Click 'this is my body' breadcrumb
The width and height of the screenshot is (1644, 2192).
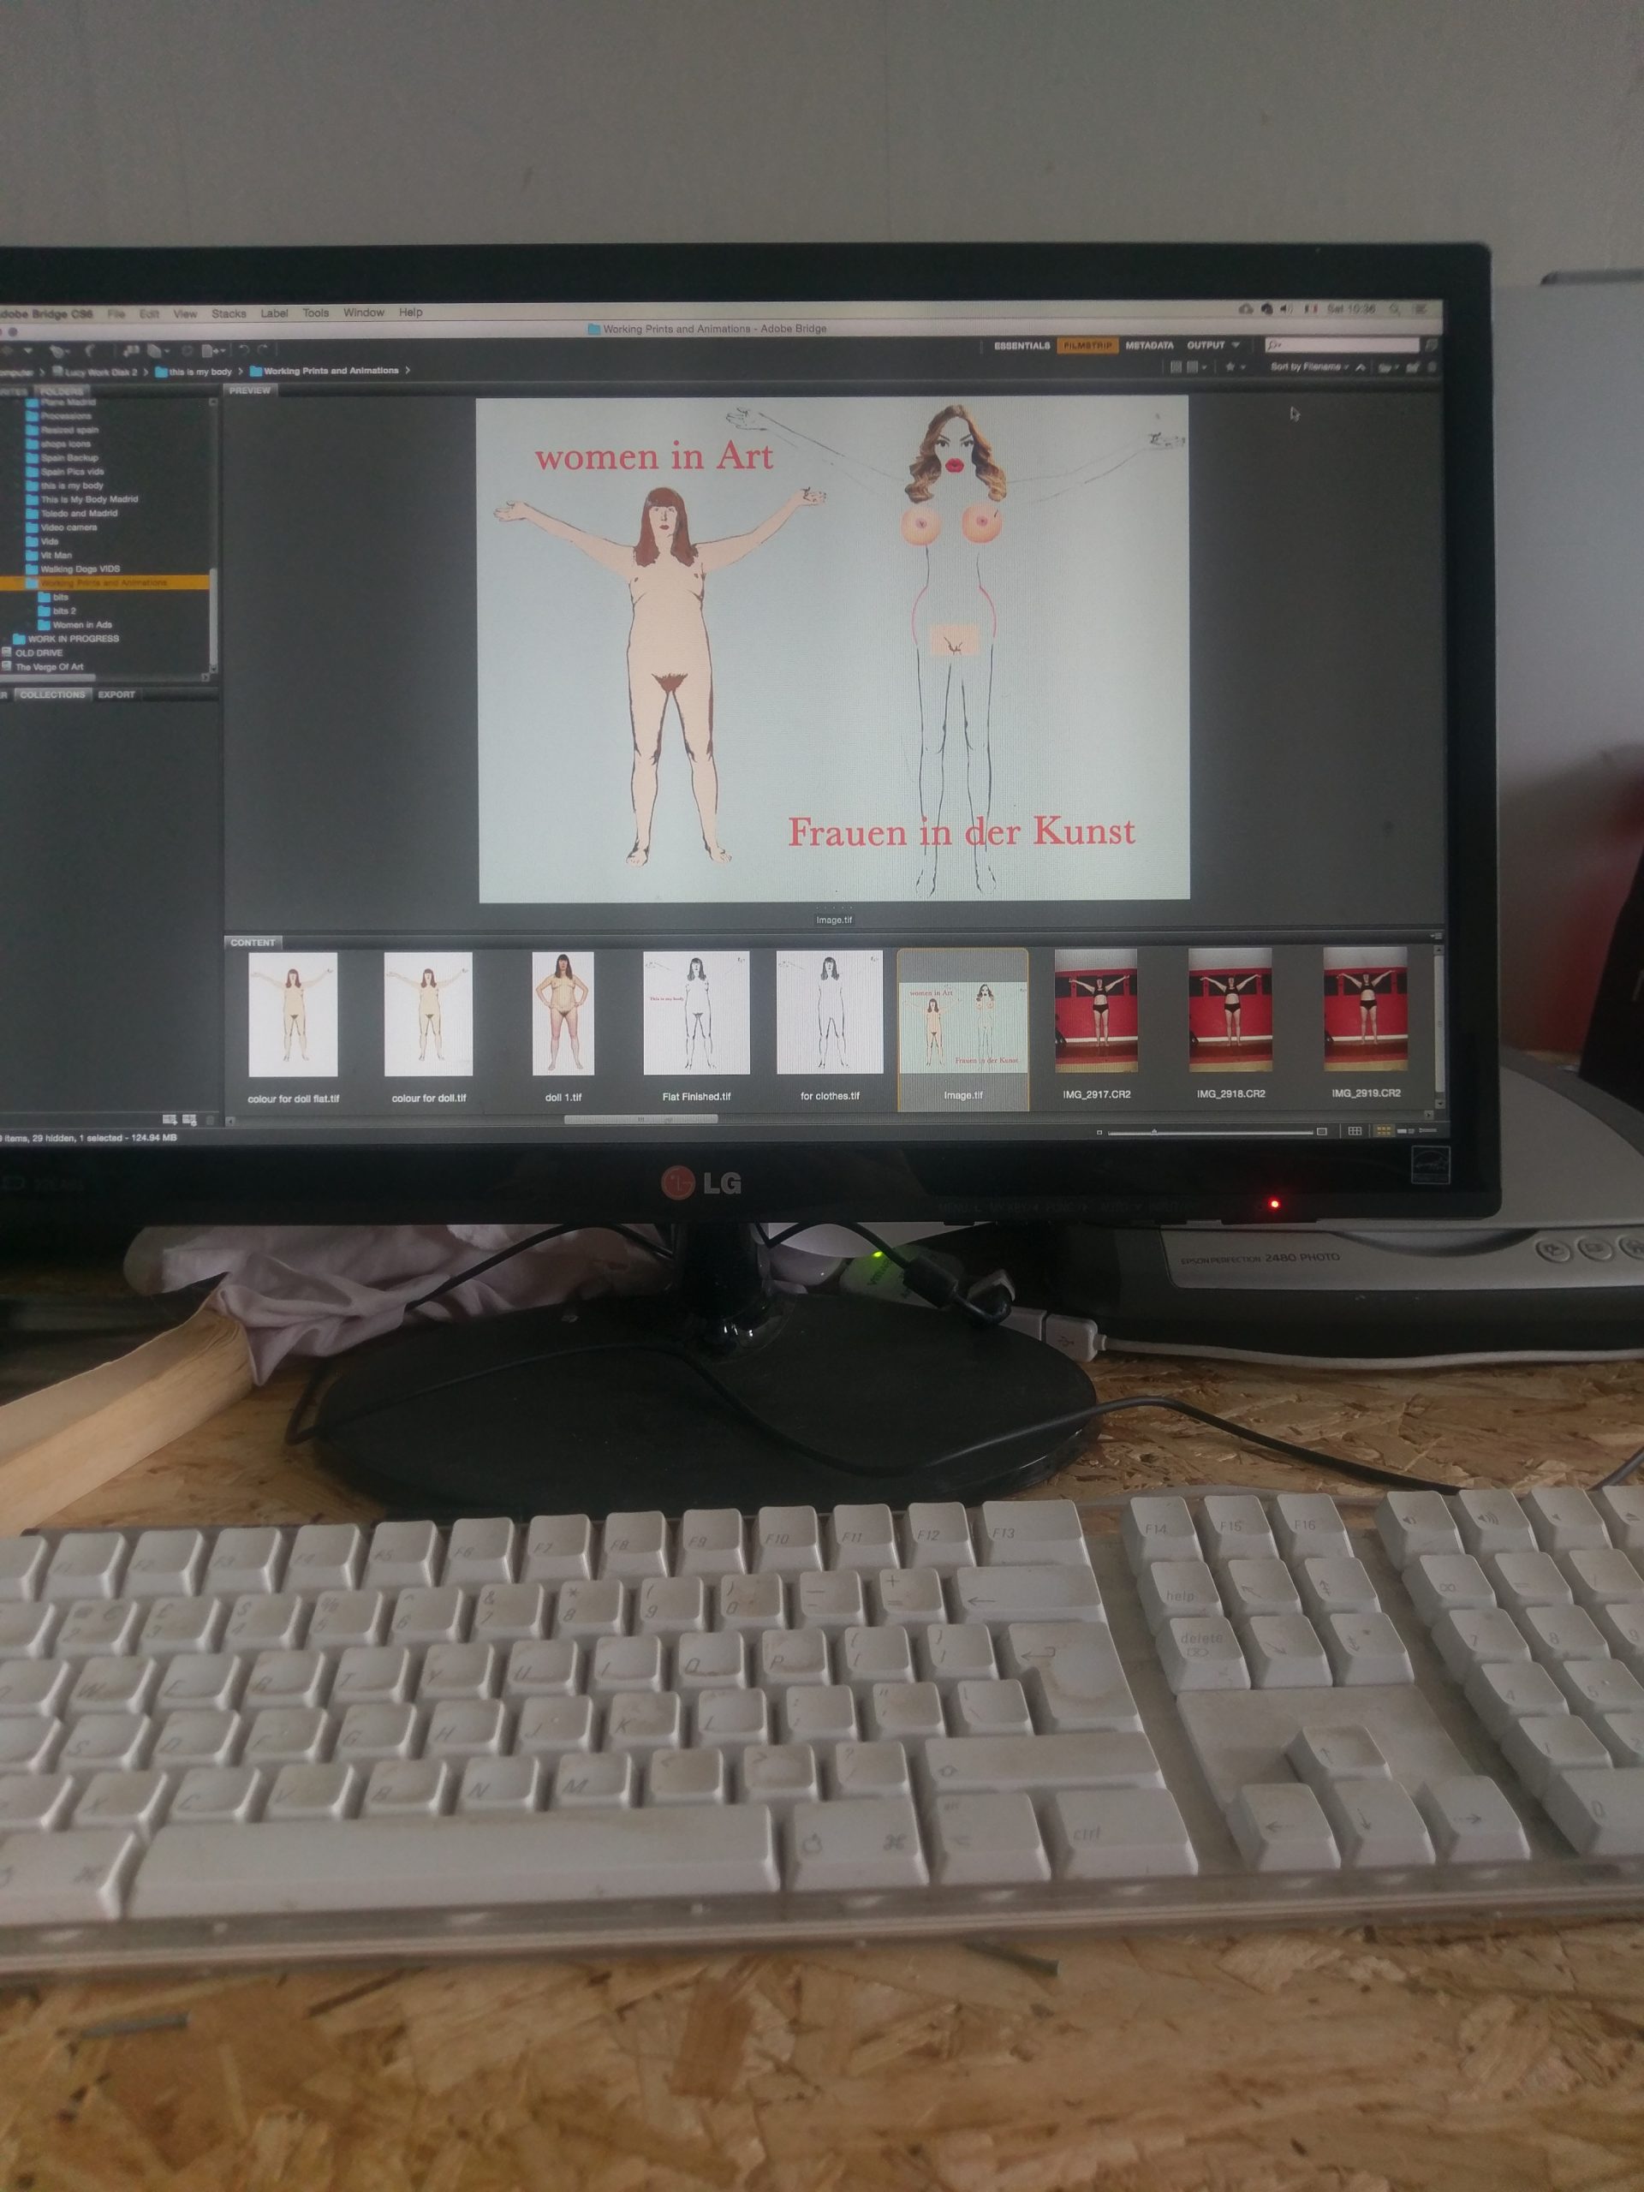coord(200,372)
